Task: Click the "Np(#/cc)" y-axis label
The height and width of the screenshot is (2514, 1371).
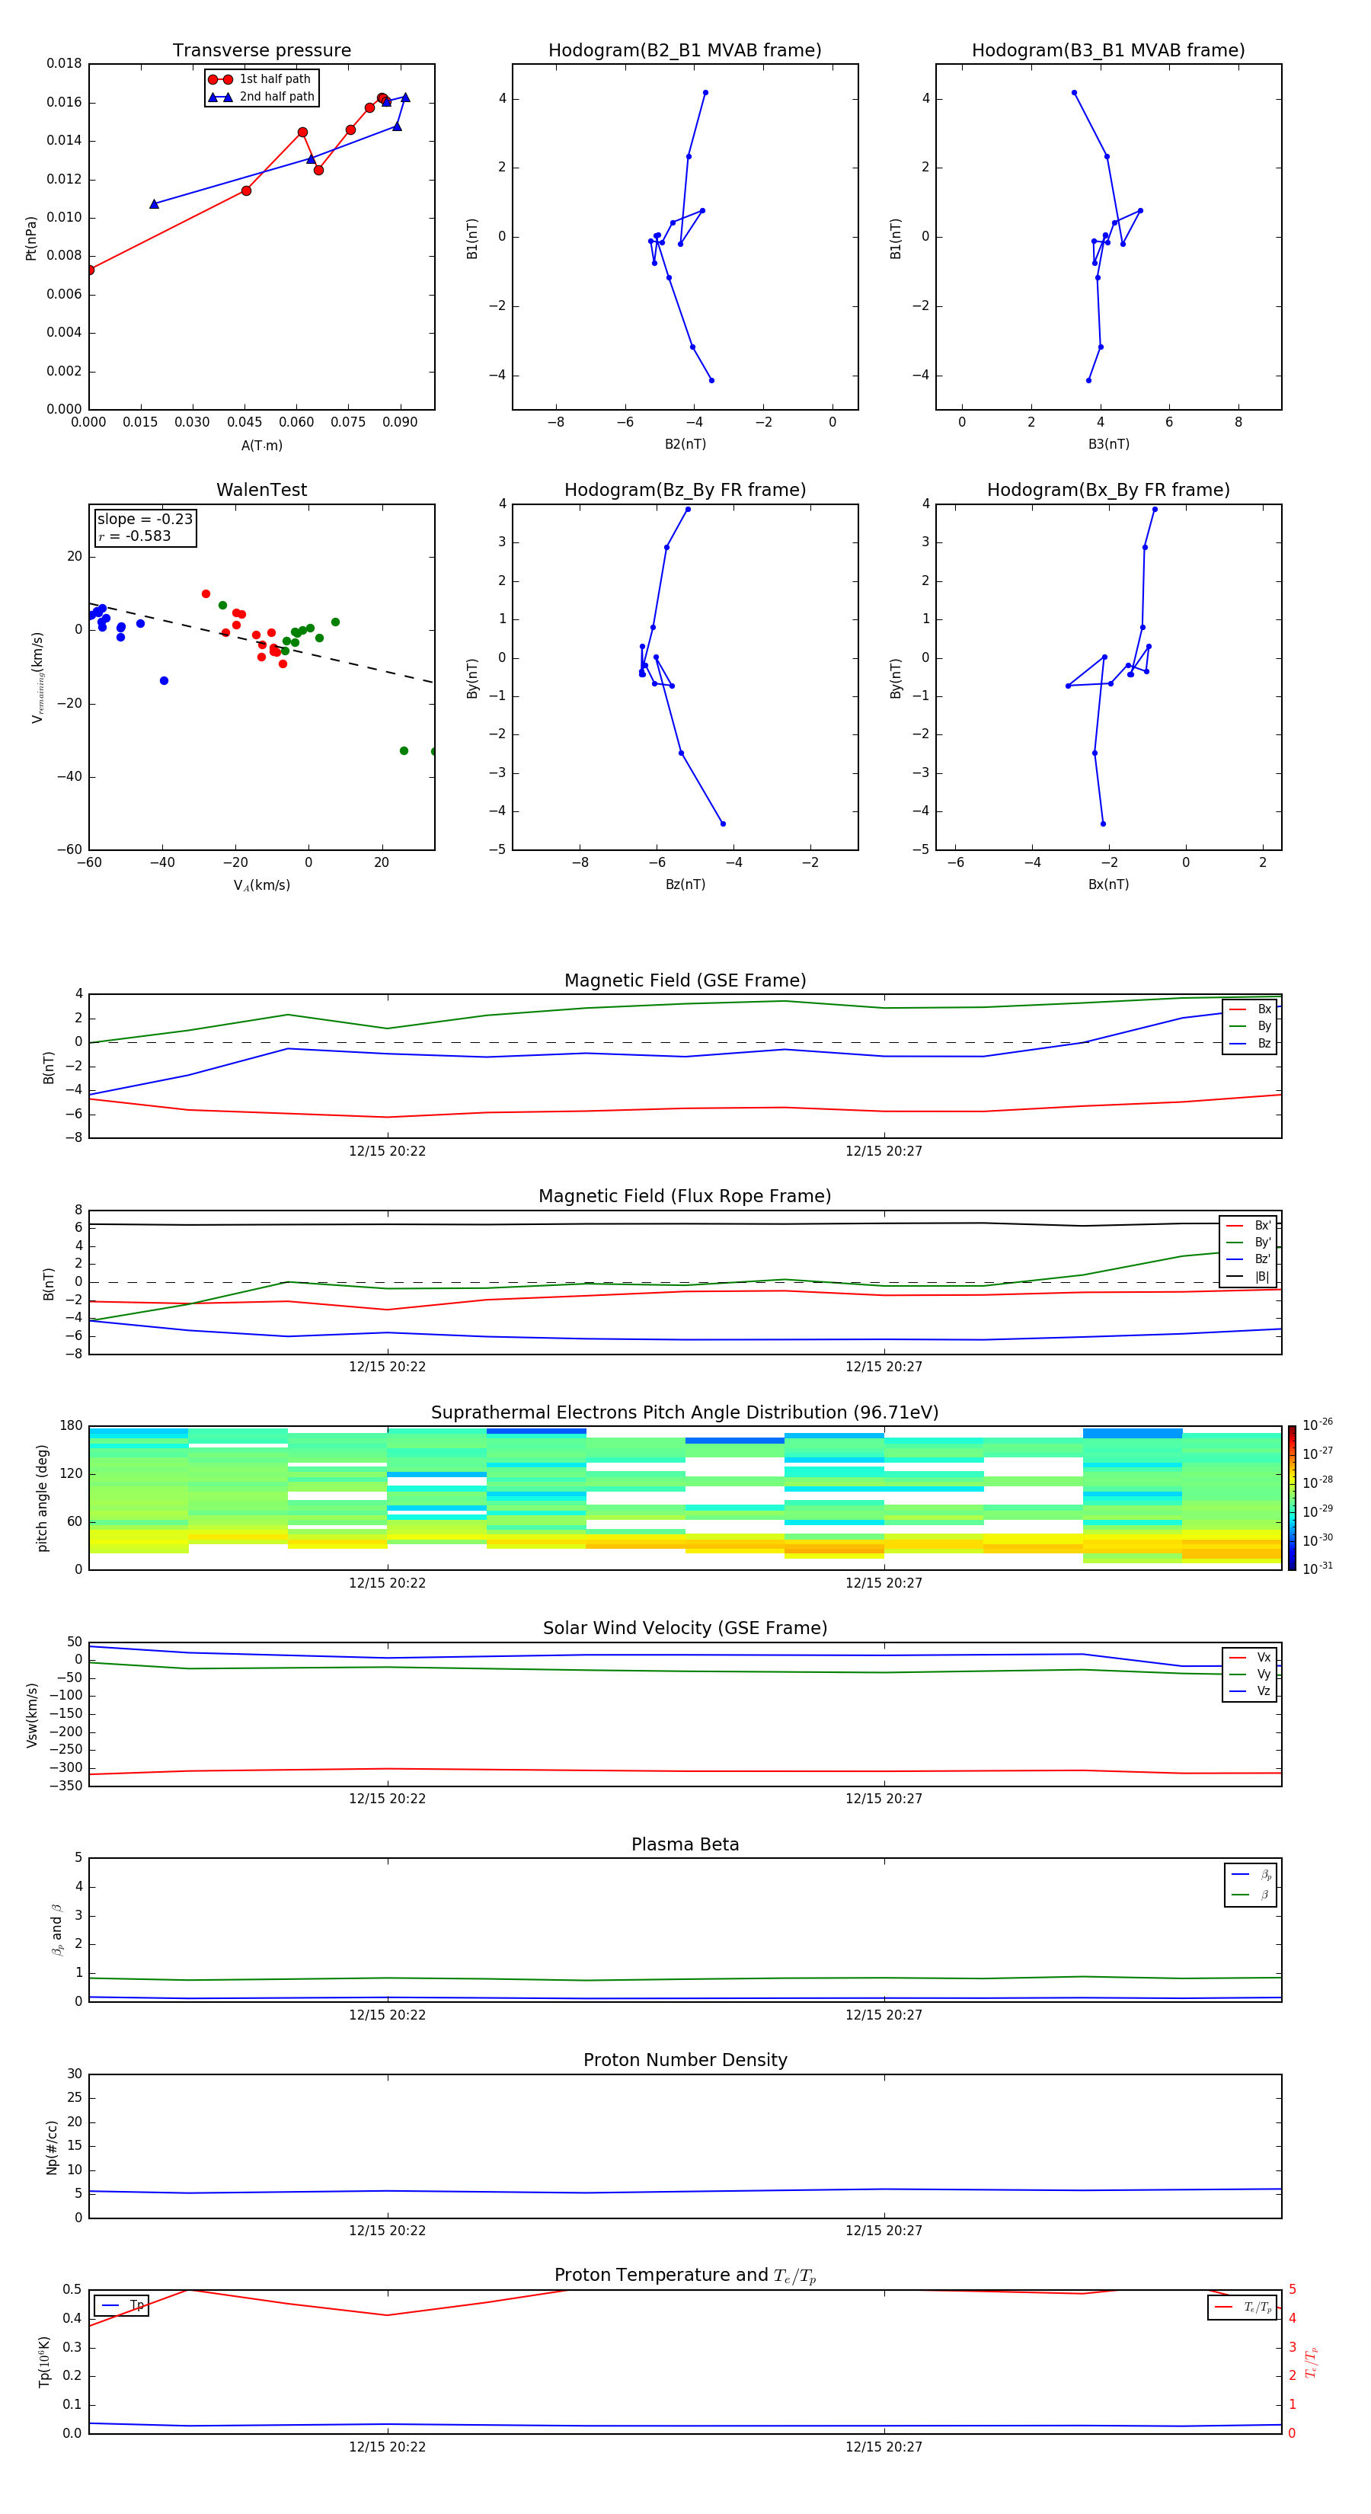Action: (x=52, y=2147)
